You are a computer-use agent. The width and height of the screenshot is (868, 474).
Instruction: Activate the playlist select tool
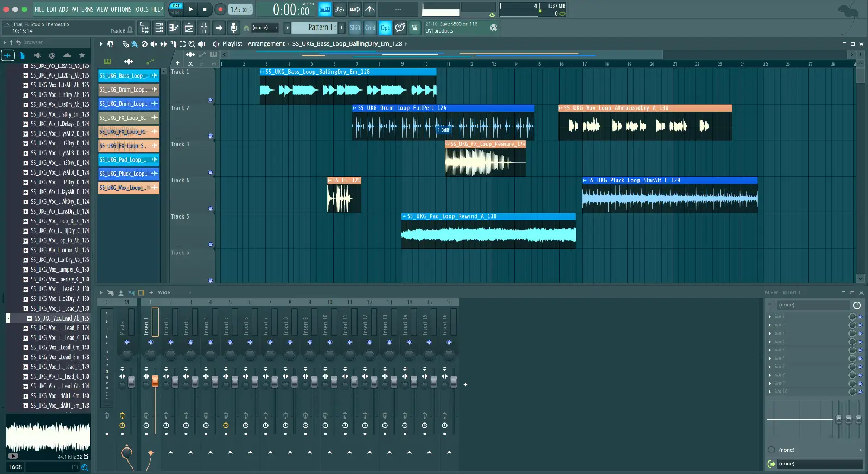(x=182, y=44)
